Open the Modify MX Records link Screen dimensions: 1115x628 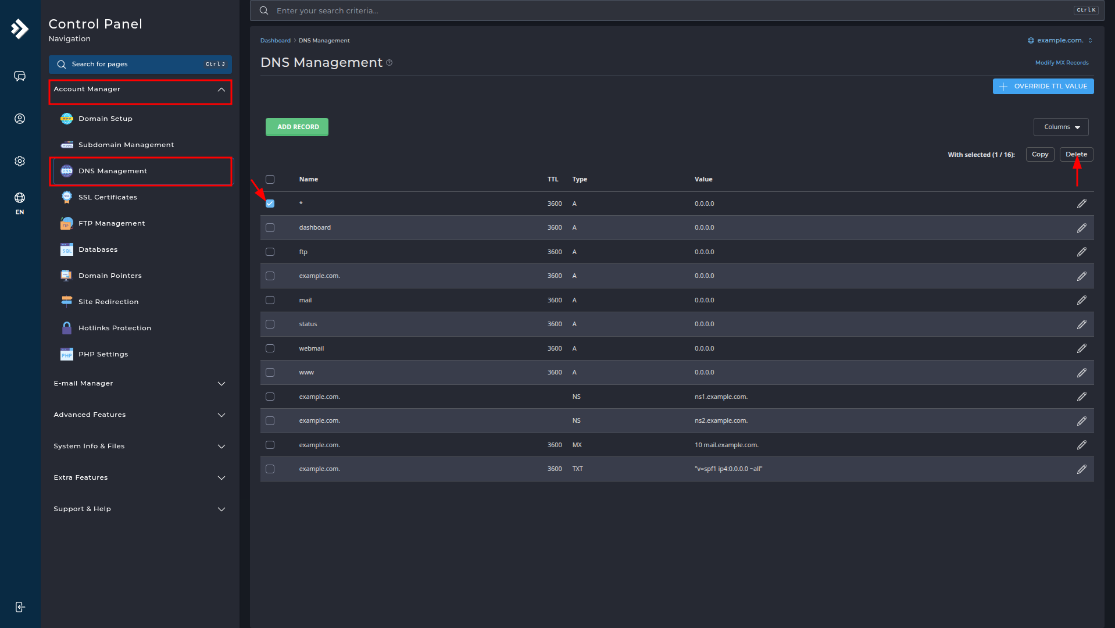[x=1061, y=62]
